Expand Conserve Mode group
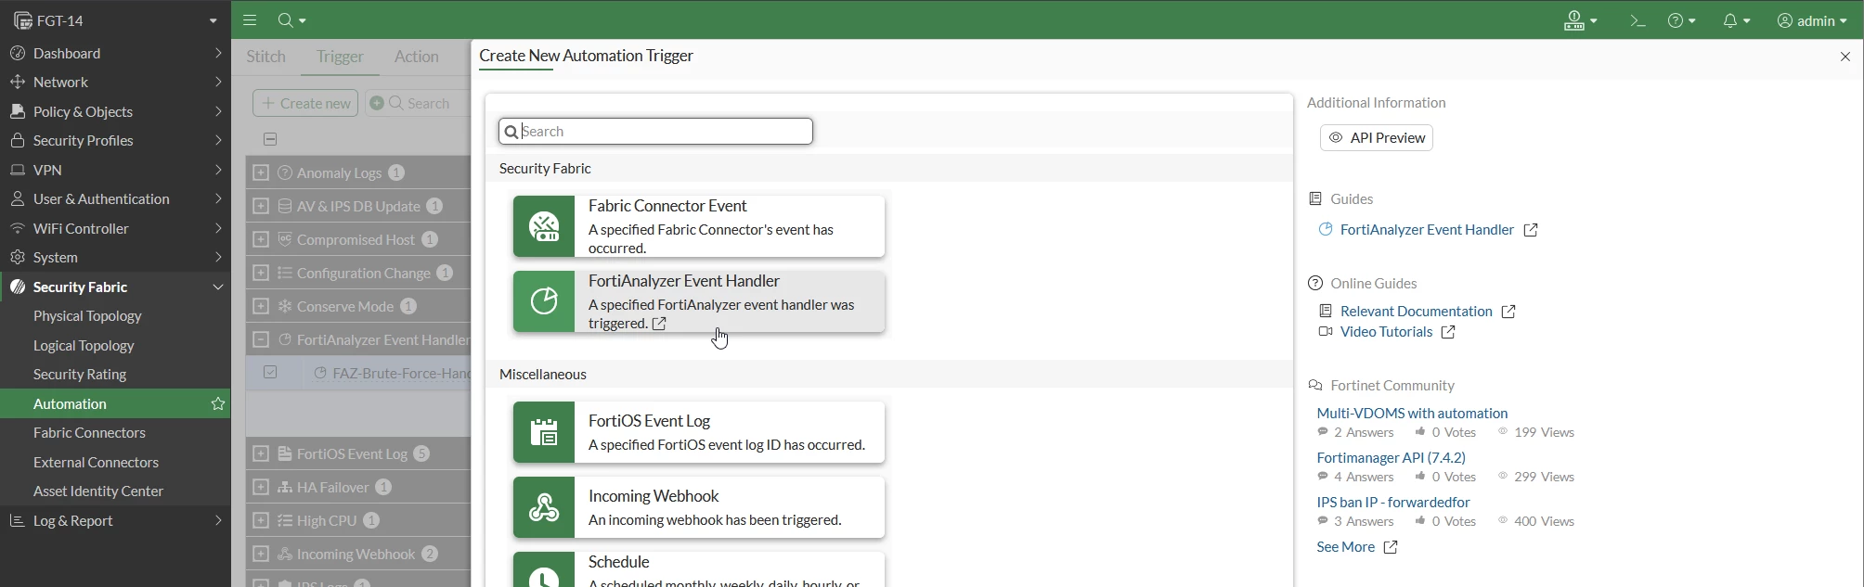This screenshot has width=1864, height=587. (x=261, y=307)
